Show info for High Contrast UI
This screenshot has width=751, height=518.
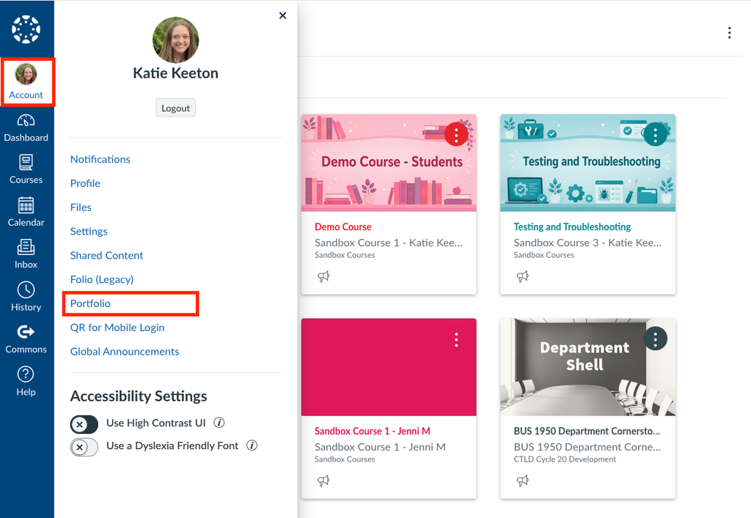click(219, 422)
